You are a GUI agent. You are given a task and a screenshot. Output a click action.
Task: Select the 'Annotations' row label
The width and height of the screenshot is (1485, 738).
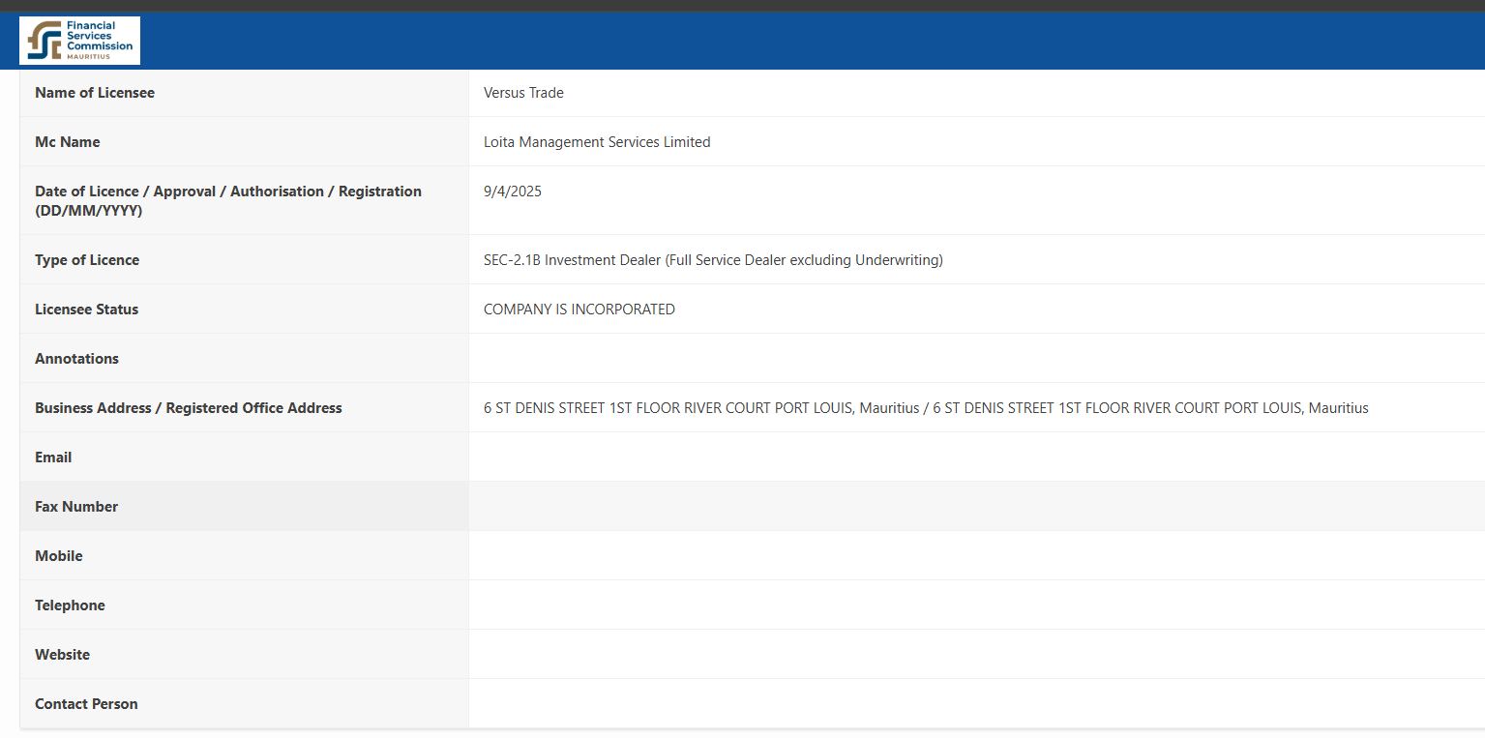coord(76,359)
